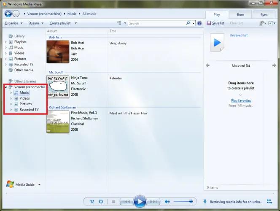
Task: Select the top Pictures library item
Action: pyautogui.click(x=20, y=59)
